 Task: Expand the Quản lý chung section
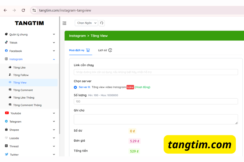tap(29, 34)
